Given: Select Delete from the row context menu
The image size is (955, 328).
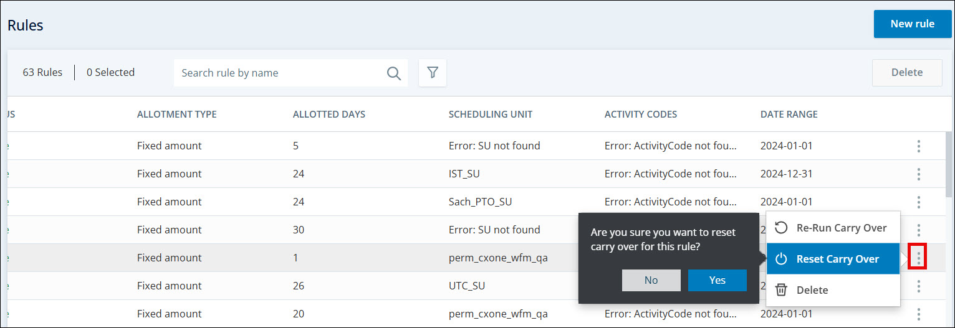Looking at the screenshot, I should coord(833,290).
